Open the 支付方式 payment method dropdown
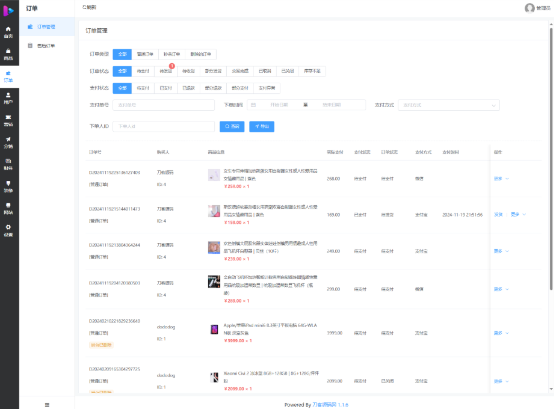556x409 pixels. pyautogui.click(x=448, y=105)
